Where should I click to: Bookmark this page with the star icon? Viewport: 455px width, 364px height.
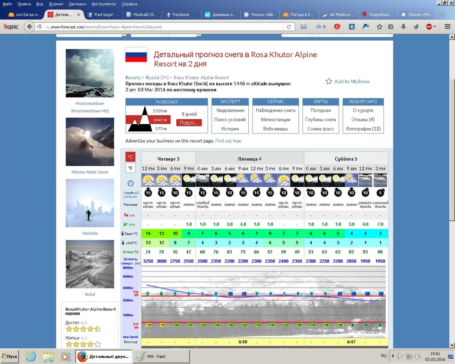point(380,27)
